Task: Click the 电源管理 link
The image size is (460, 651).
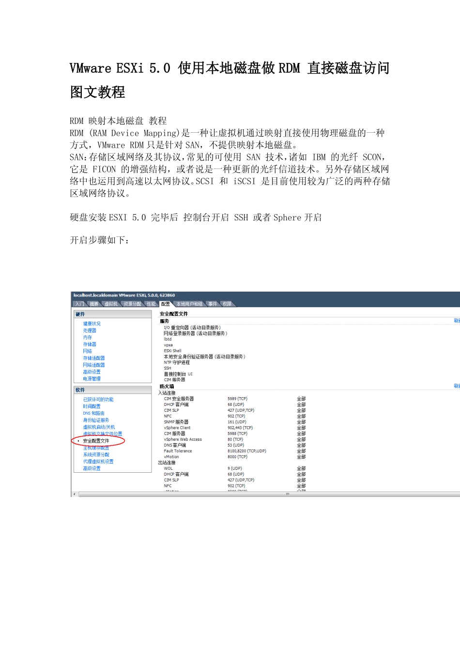Action: tap(92, 379)
